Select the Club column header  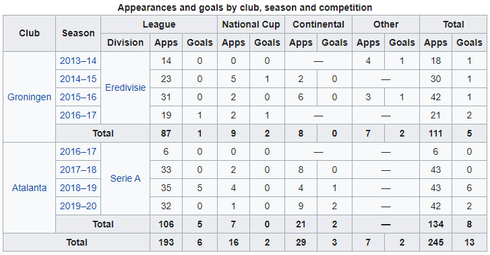(30, 34)
